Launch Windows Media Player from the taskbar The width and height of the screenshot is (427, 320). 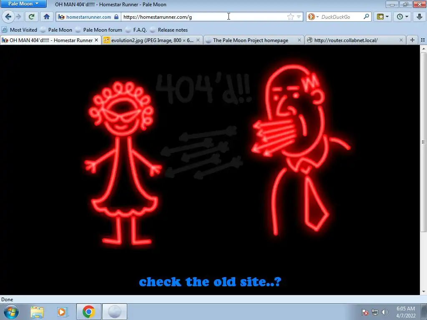pyautogui.click(x=62, y=312)
